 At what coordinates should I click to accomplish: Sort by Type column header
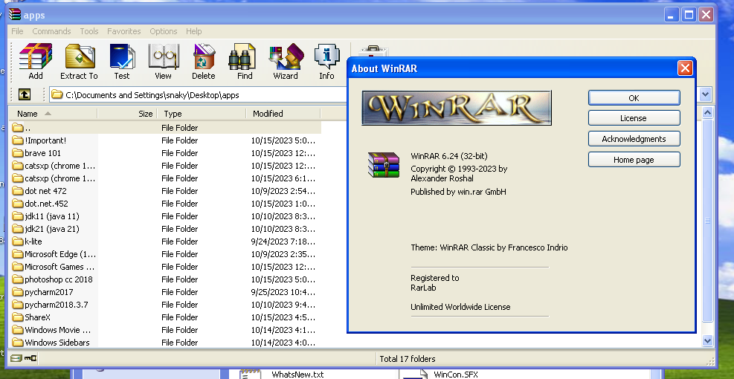point(202,114)
